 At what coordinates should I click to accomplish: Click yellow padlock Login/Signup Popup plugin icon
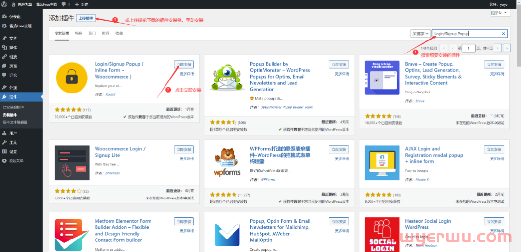[x=72, y=79]
